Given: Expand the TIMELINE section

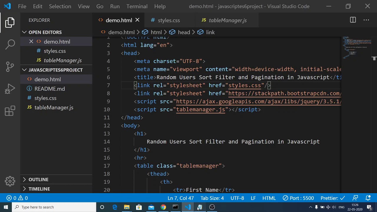Looking at the screenshot, I should coord(39,189).
